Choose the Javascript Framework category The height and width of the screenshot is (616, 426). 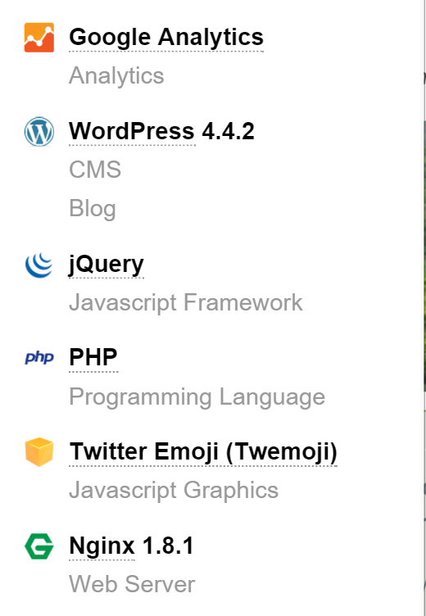point(185,302)
